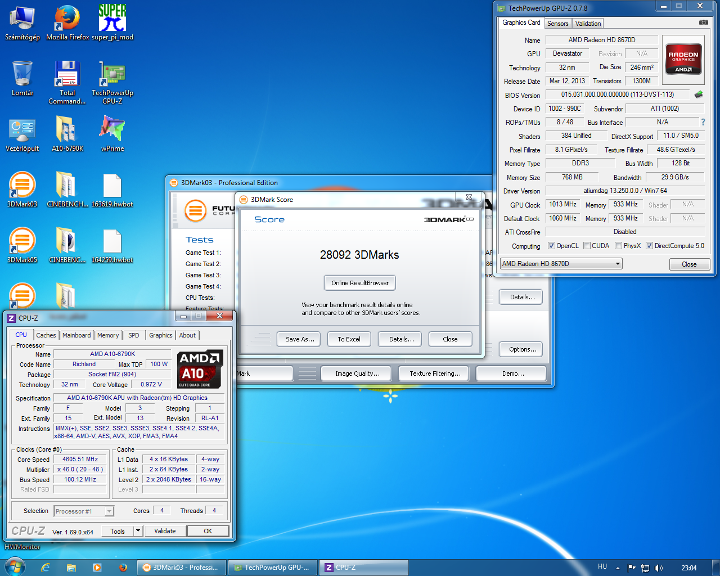Viewport: 720px width, 576px height.
Task: Click the CPU-Z Core Speed value
Action: pyautogui.click(x=80, y=459)
